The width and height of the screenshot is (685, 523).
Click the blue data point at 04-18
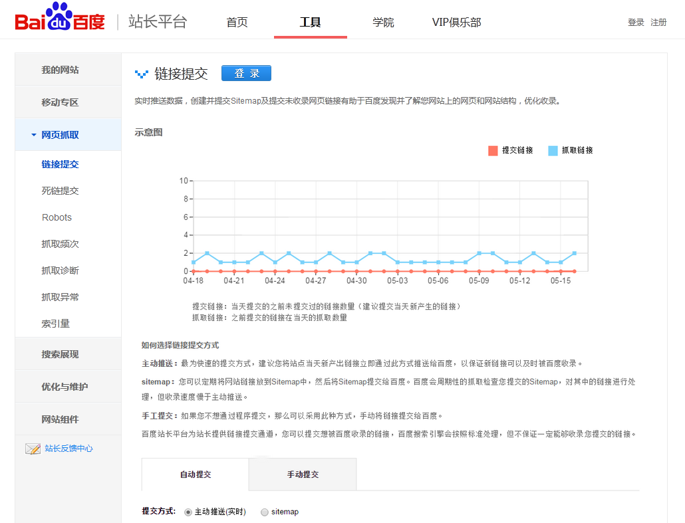[x=194, y=262]
